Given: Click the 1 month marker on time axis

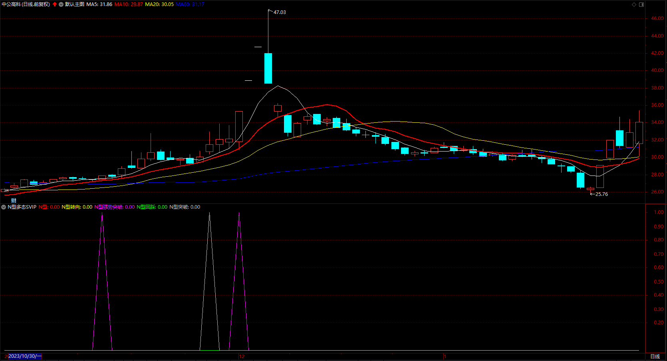Looking at the screenshot, I should click(x=445, y=356).
